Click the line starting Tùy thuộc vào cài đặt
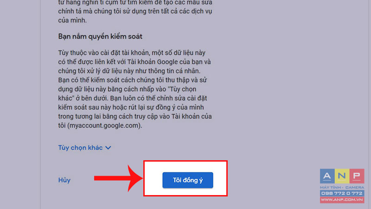This screenshot has width=371, height=209. point(132,52)
